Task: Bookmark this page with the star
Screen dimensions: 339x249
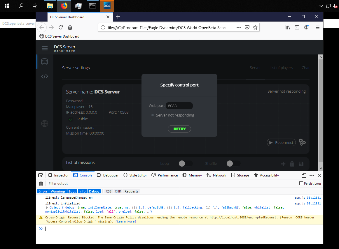Action: click(x=255, y=27)
